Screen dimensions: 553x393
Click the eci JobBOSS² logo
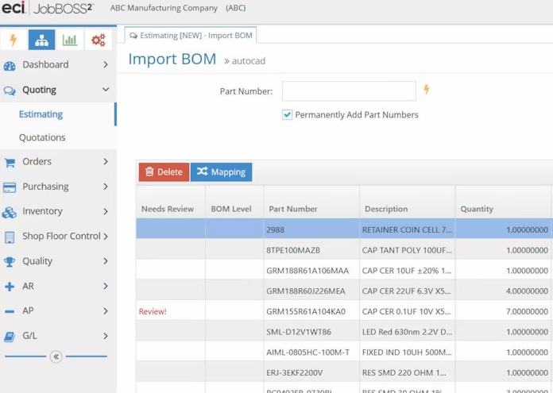tap(48, 9)
